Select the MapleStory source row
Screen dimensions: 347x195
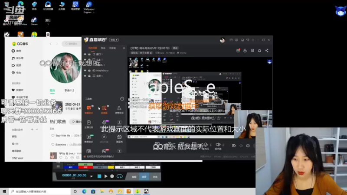tap(104, 71)
